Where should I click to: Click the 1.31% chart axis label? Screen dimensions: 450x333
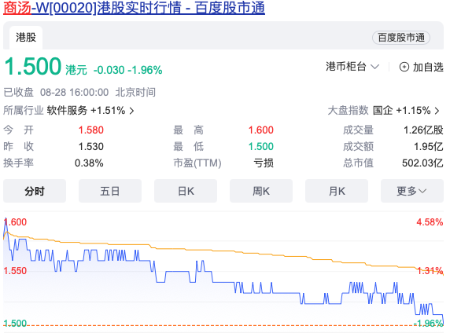[x=430, y=270]
